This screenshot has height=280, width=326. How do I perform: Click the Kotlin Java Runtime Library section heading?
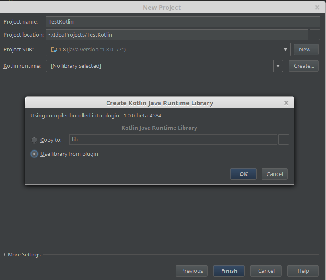pos(159,128)
